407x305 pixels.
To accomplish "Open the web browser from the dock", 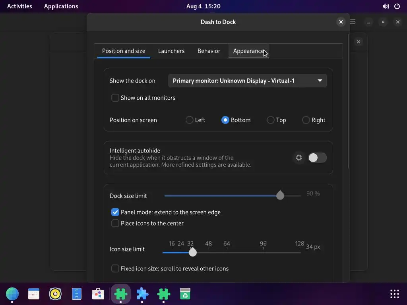I will pyautogui.click(x=12, y=294).
